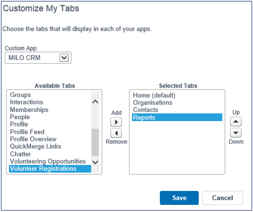The width and height of the screenshot is (253, 212).
Task: Click Available Tabs scroll up arrow
Action: (95, 102)
